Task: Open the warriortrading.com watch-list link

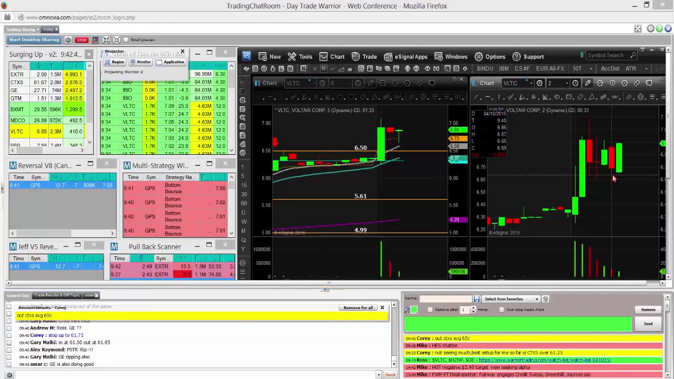Action: click(x=544, y=360)
